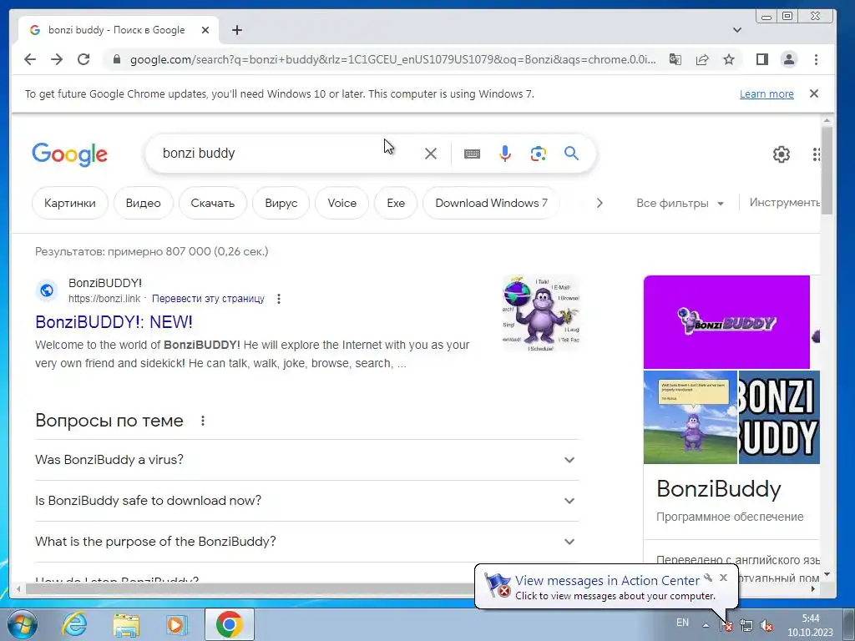Click the EN language indicator
This screenshot has width=855, height=641.
click(682, 623)
